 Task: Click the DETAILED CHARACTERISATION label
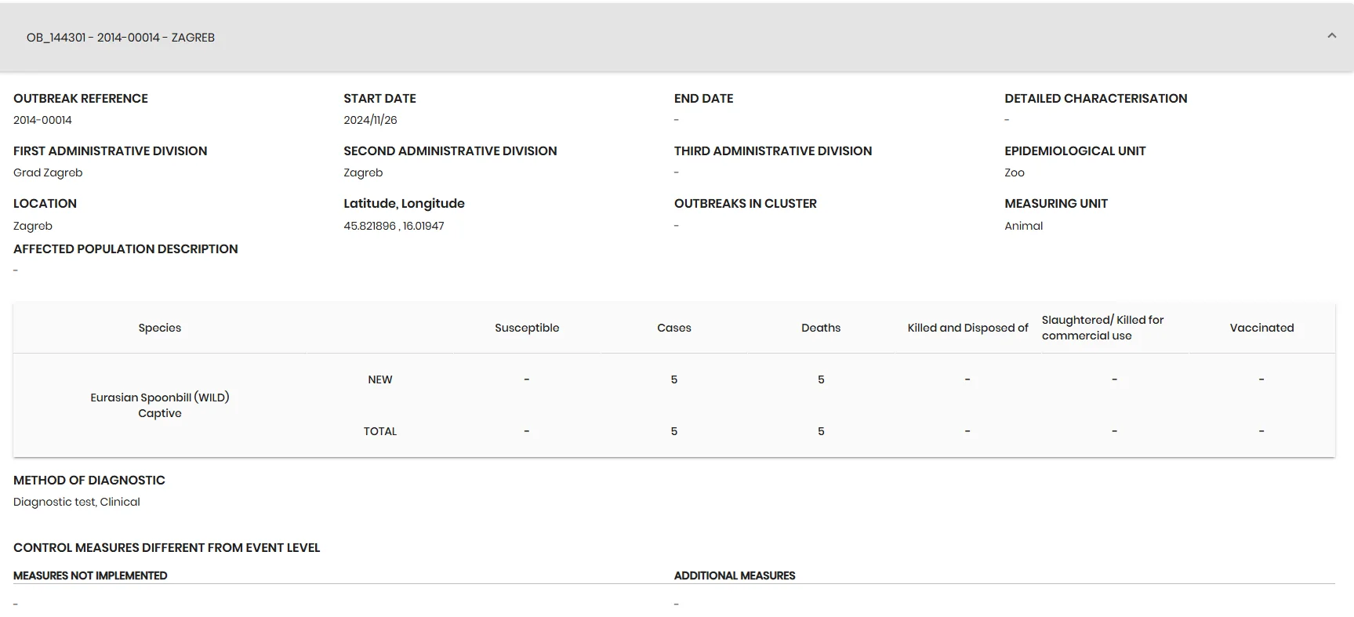[x=1096, y=98]
